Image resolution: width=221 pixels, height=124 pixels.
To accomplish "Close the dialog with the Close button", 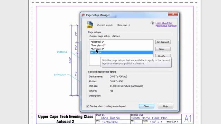I will coord(146,106).
